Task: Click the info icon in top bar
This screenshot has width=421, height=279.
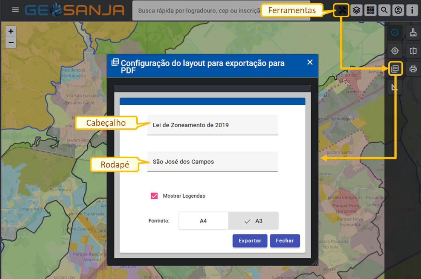Action: pos(412,10)
